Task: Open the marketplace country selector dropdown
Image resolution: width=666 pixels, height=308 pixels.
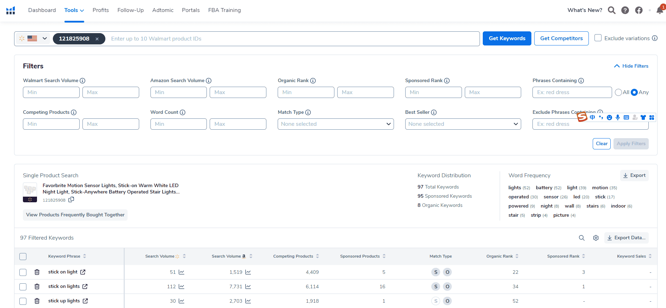Action: click(45, 38)
